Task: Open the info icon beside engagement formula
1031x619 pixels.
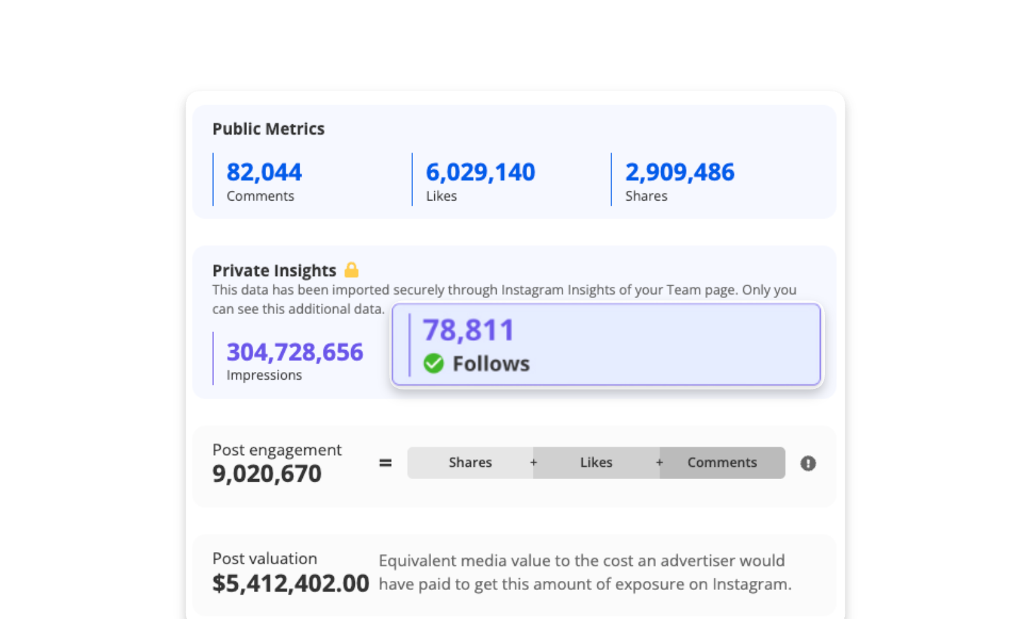Action: (808, 463)
